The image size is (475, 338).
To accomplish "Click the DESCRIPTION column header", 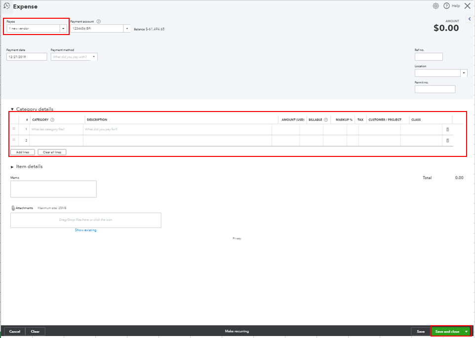I will (x=97, y=120).
